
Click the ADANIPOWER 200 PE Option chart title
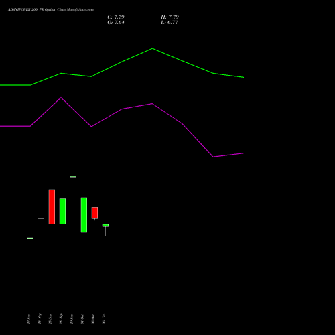51,10
